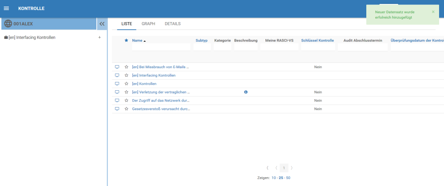
Task: Open Gesetzesverstoß verursacht entry
Action: point(161,109)
